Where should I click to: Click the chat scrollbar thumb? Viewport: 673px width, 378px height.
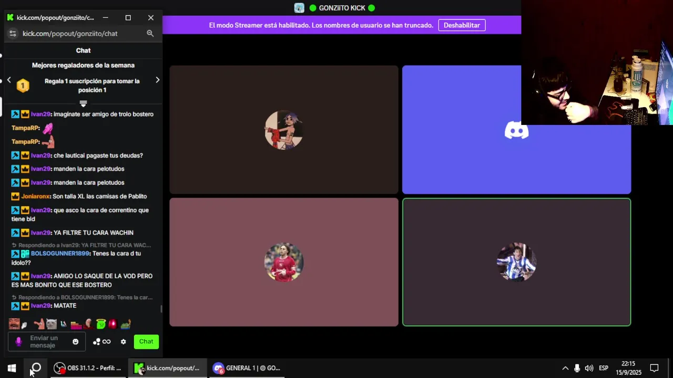[161, 309]
